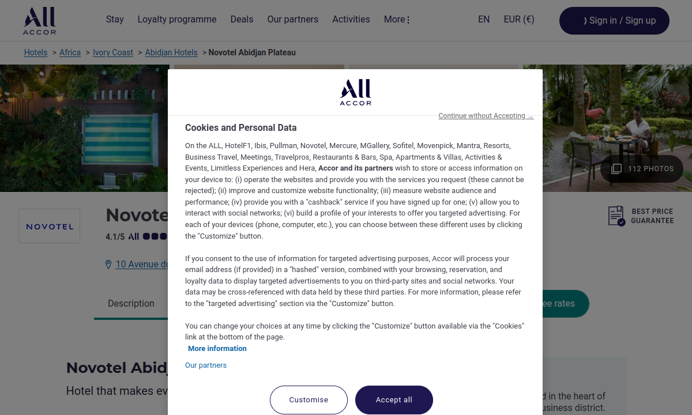Go to Abidjan Hotels breadcrumb
Screen dimensions: 692x415
tap(171, 52)
